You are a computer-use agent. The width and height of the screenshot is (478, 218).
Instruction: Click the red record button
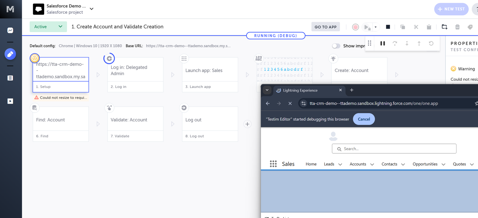coord(355,27)
